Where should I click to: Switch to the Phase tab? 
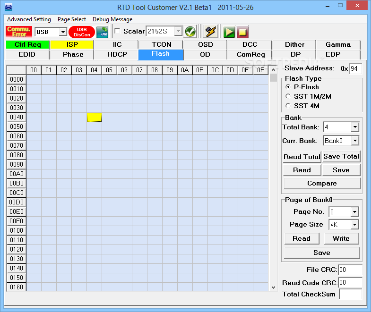tap(73, 54)
